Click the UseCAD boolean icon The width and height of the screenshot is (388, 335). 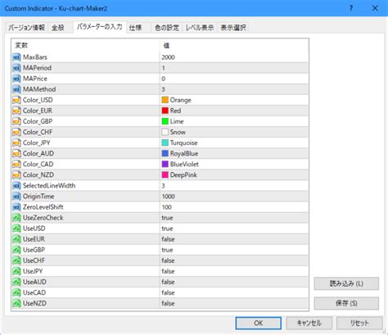point(16,292)
